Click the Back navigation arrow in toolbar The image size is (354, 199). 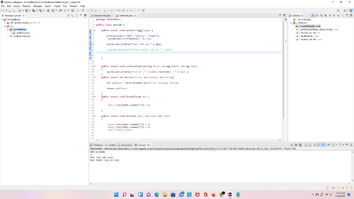pos(128,10)
